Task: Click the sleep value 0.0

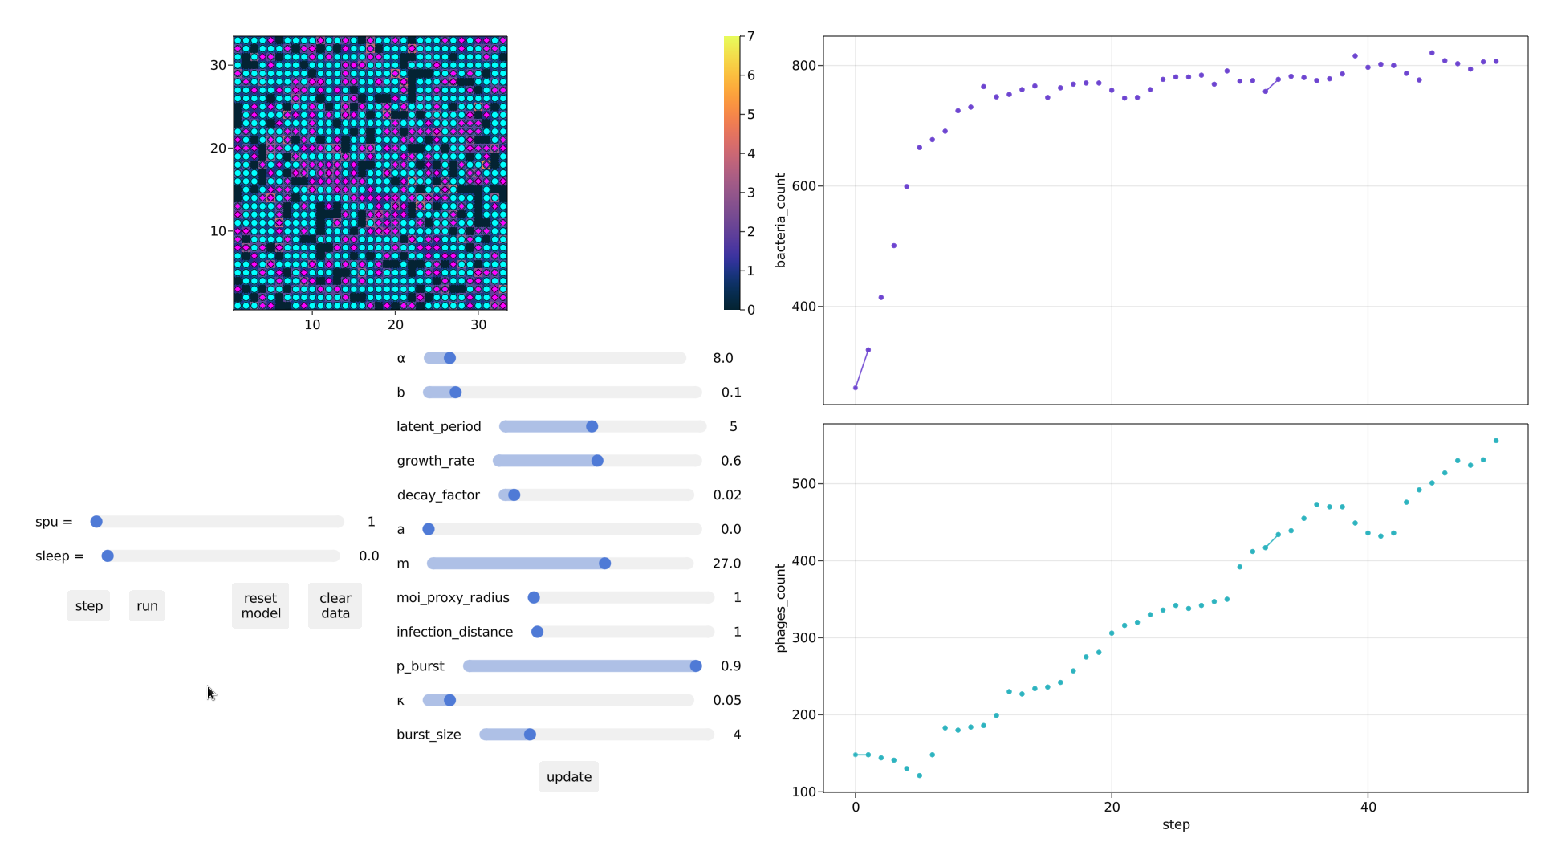Action: [369, 556]
